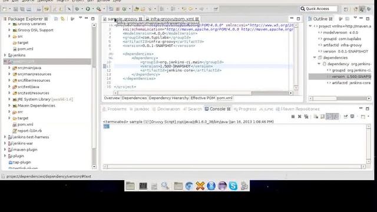This screenshot has width=377, height=212.
Task: Open the Dependencies tab of the POM editor
Action: click(134, 98)
